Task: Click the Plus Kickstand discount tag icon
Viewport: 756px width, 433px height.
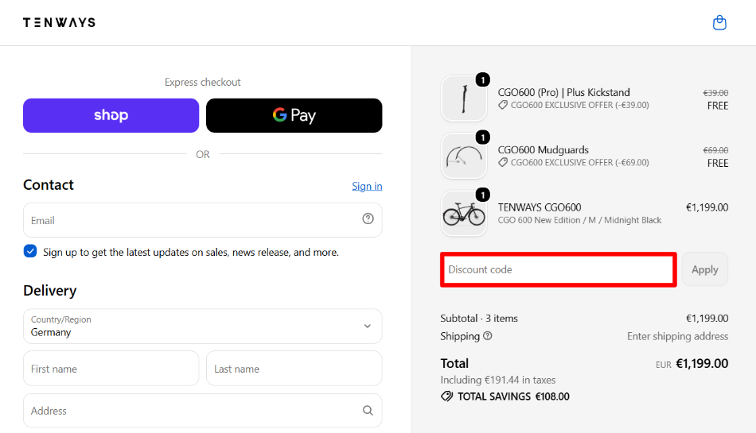Action: pos(503,105)
